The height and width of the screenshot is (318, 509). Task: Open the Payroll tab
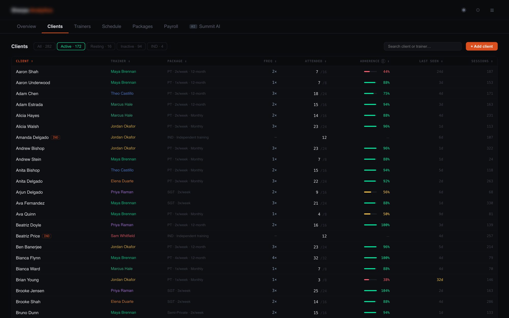click(171, 26)
